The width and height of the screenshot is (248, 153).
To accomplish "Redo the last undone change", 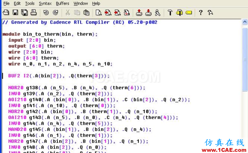I will pos(55,12).
